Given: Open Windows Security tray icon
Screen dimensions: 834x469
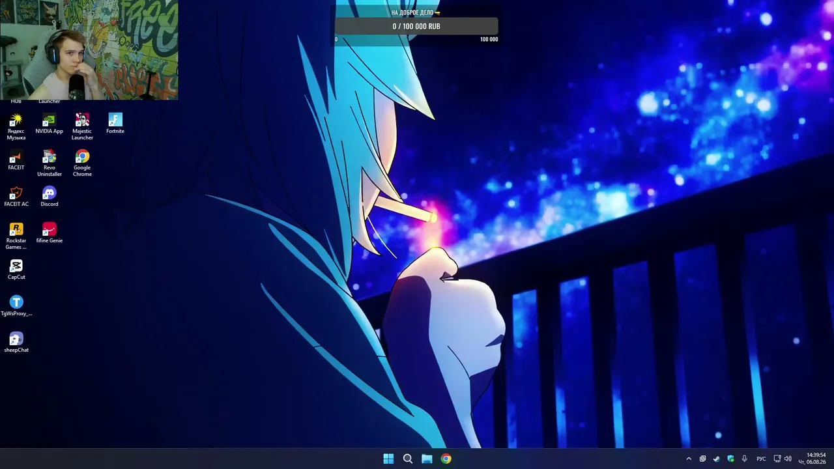Looking at the screenshot, I should pos(730,459).
